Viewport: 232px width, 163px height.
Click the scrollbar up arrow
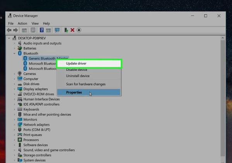tap(223, 38)
